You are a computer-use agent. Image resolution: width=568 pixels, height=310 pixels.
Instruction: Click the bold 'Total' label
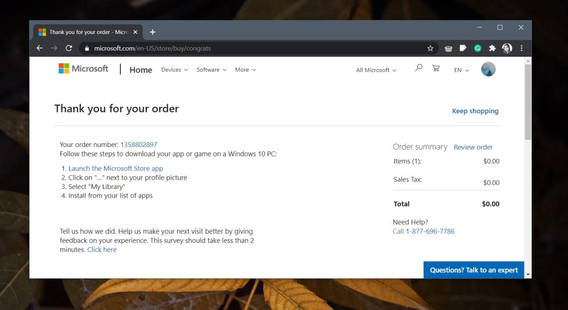pos(401,204)
